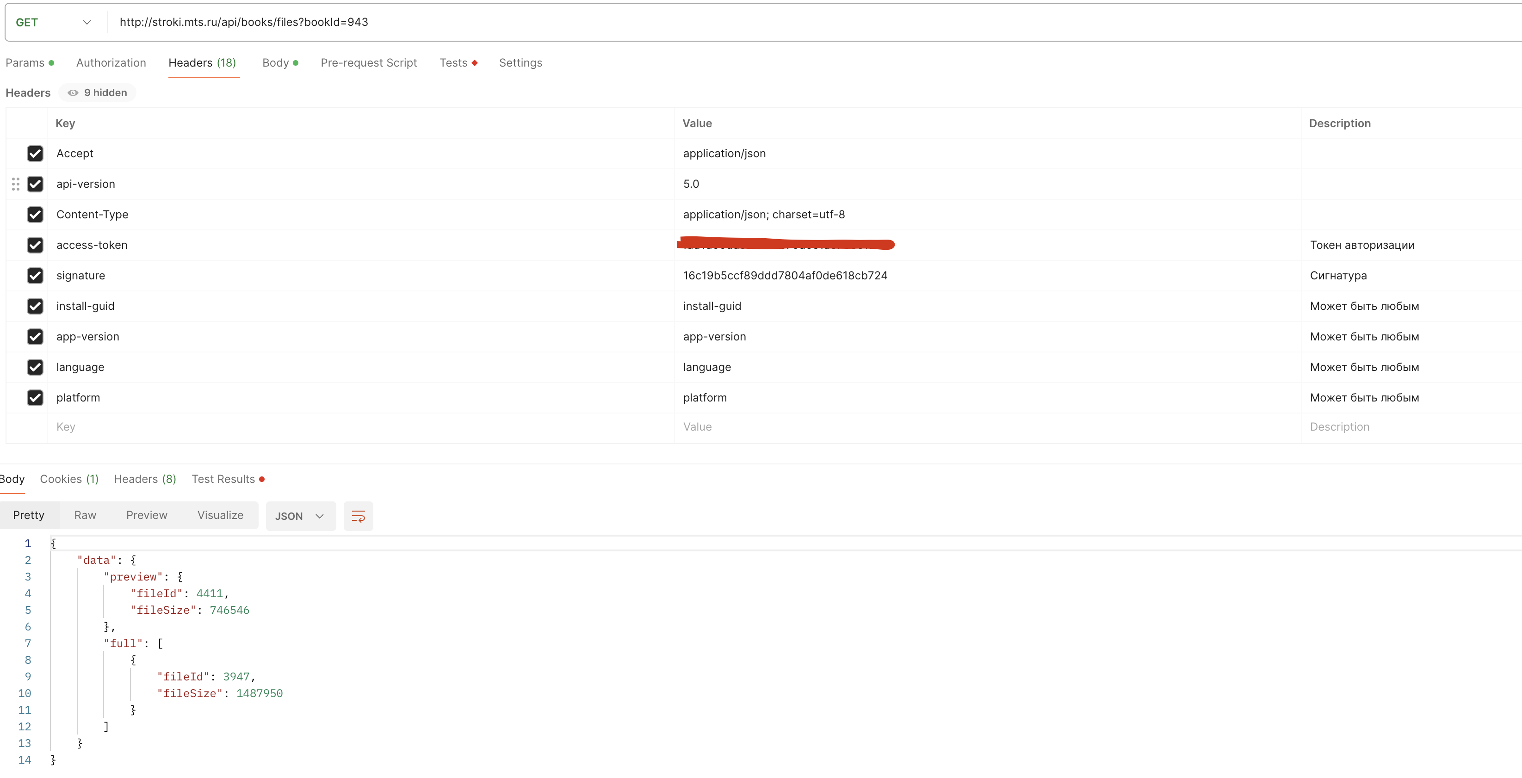
Task: Uncheck the Accept header checkbox
Action: 35,154
